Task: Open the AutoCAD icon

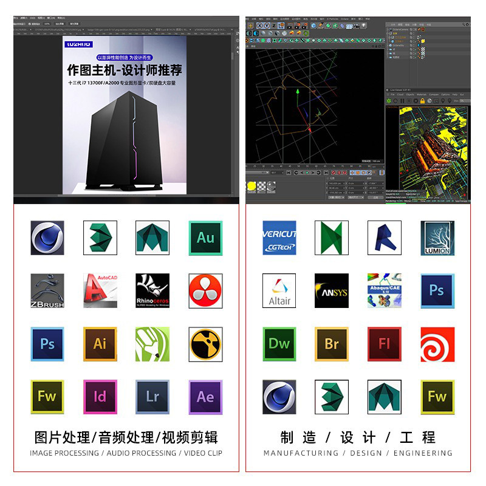Action: (100, 291)
